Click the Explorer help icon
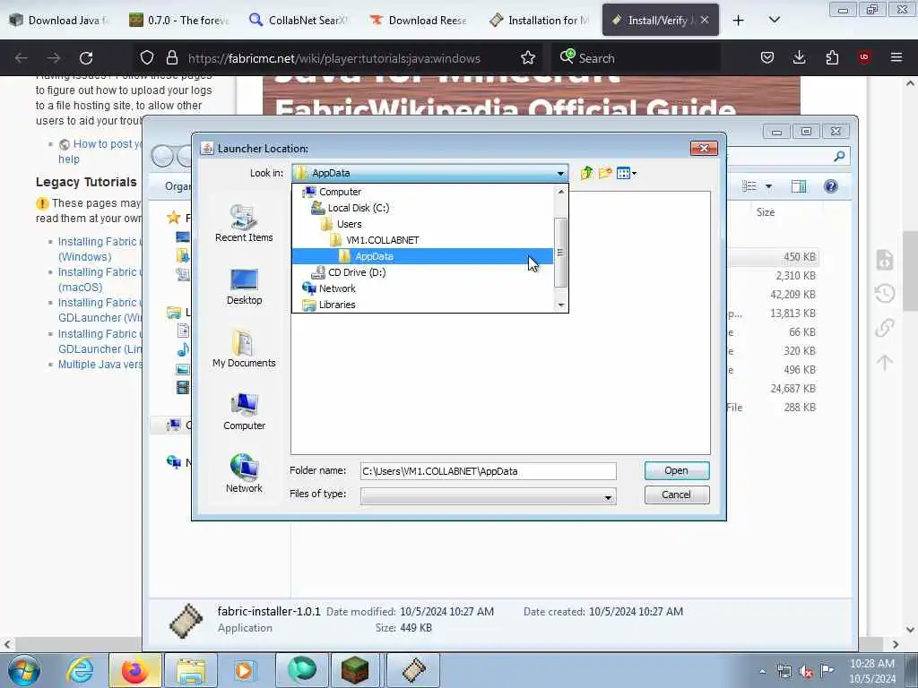 point(830,186)
